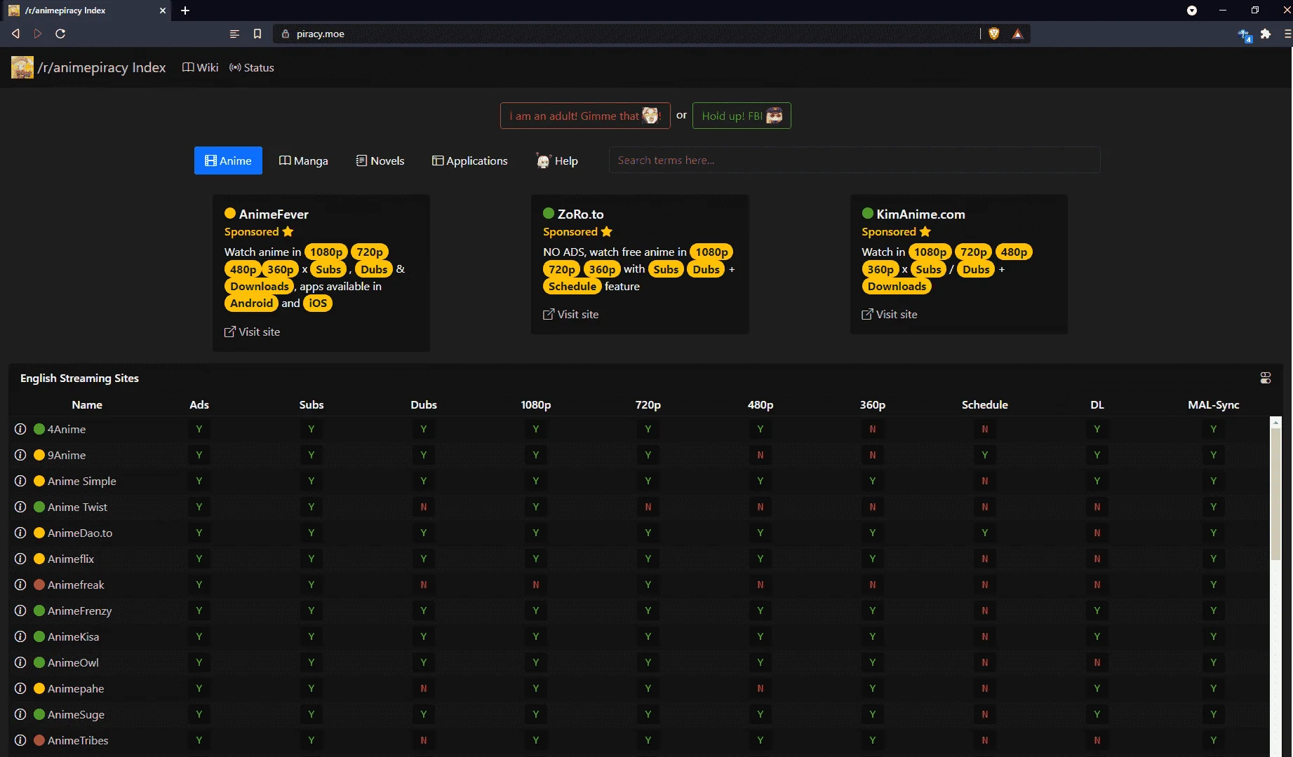Open the browser main menu icon
The width and height of the screenshot is (1293, 757).
[x=1287, y=34]
